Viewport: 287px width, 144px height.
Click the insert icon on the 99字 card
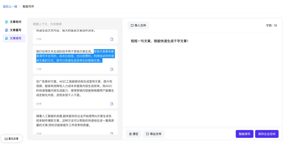112,104
